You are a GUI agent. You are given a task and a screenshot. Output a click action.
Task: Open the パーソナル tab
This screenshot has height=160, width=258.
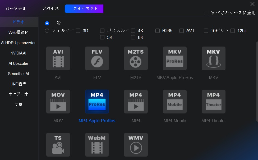pos(16,9)
